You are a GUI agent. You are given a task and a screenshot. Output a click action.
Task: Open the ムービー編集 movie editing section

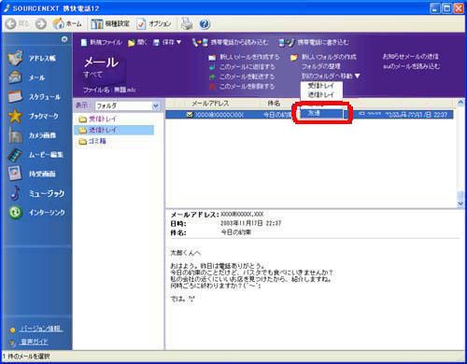pyautogui.click(x=35, y=155)
